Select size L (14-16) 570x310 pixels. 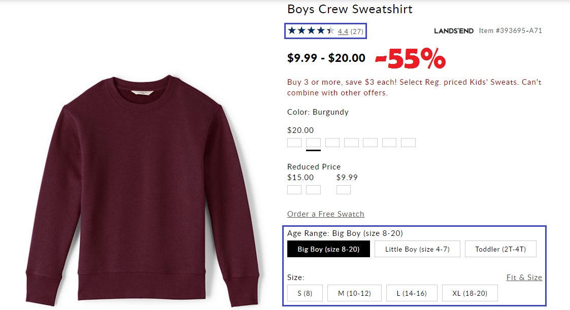412,293
